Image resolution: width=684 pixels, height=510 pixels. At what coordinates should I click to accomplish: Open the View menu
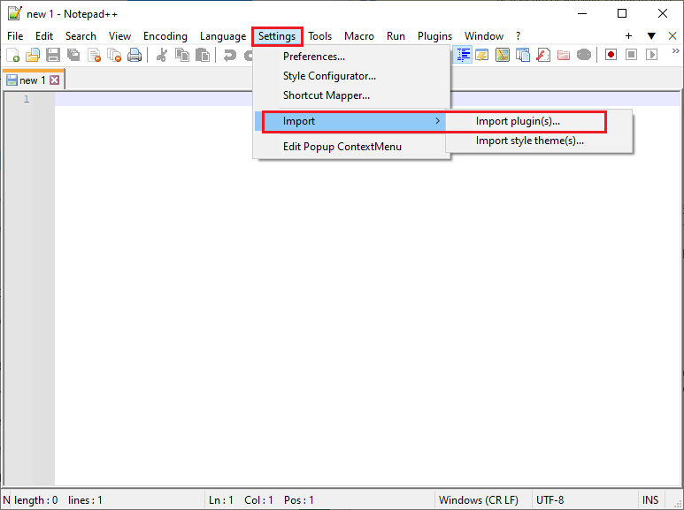[119, 35]
